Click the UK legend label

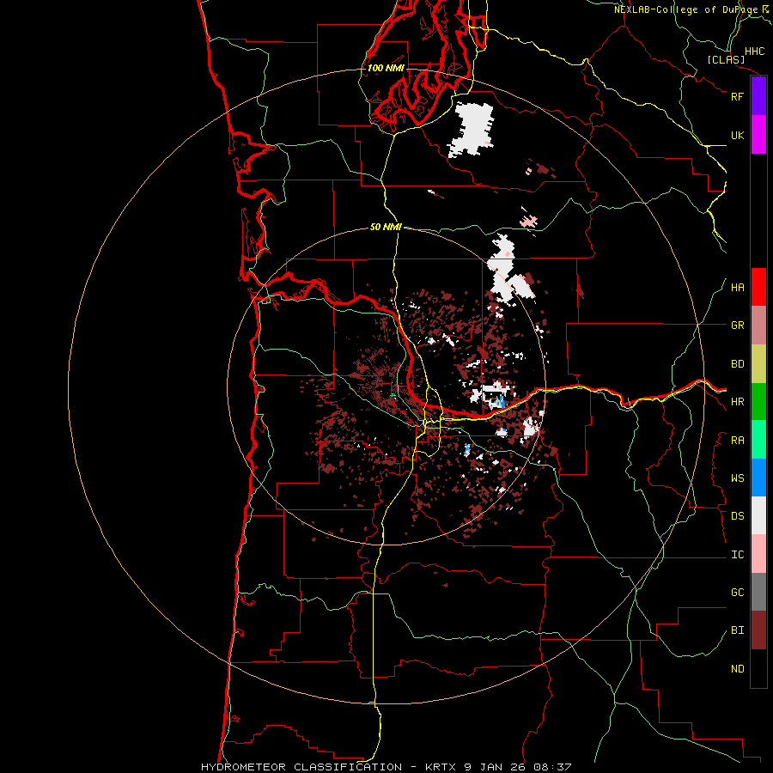point(737,135)
